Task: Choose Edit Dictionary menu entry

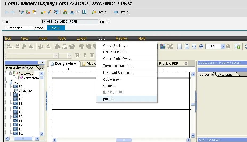Action: [x=127, y=52]
